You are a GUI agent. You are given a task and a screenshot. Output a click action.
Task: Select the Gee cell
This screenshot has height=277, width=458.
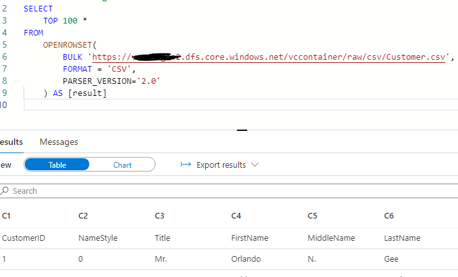(x=391, y=259)
